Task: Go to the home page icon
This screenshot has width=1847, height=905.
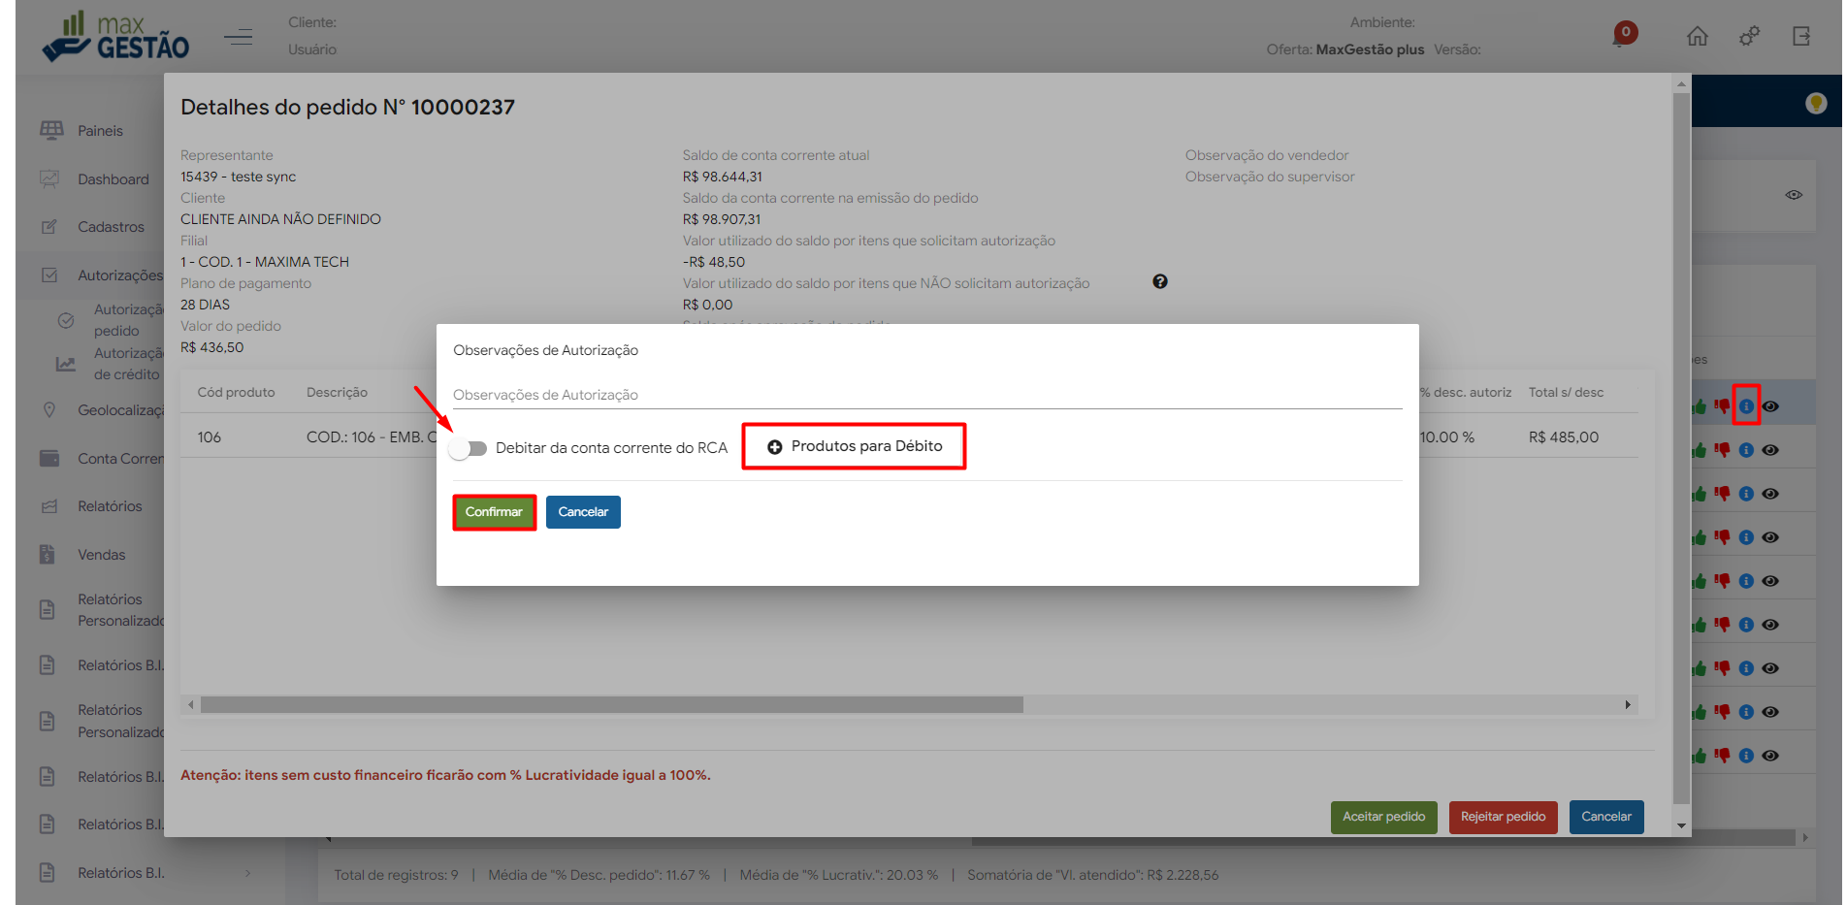Action: coord(1697,36)
